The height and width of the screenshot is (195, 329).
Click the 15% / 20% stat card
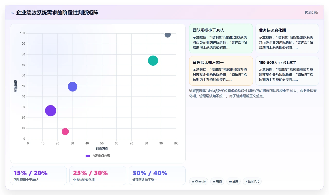pos(38,175)
